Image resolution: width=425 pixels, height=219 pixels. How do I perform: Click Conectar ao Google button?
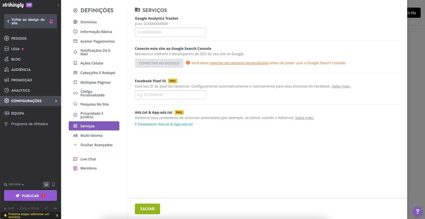[x=159, y=63]
